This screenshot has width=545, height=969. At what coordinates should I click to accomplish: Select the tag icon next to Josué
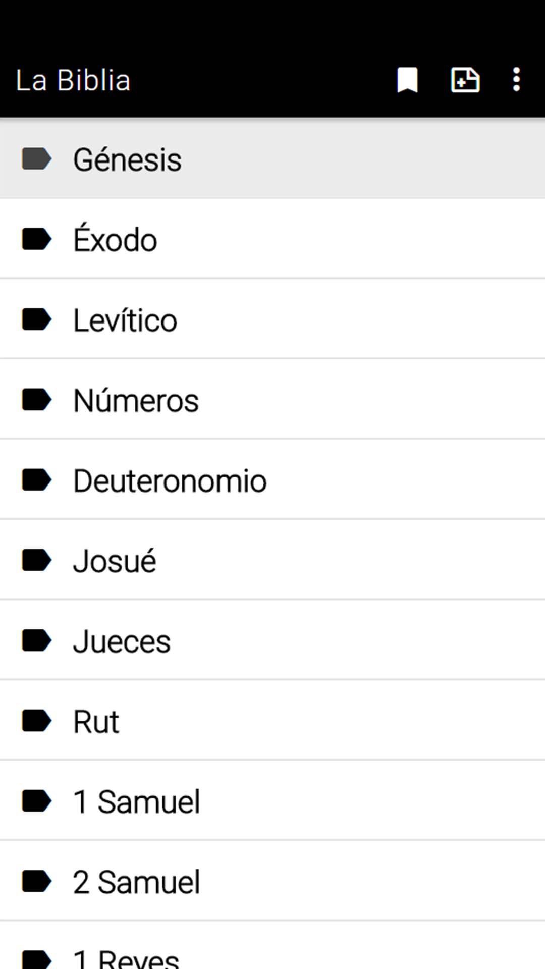[x=36, y=560]
